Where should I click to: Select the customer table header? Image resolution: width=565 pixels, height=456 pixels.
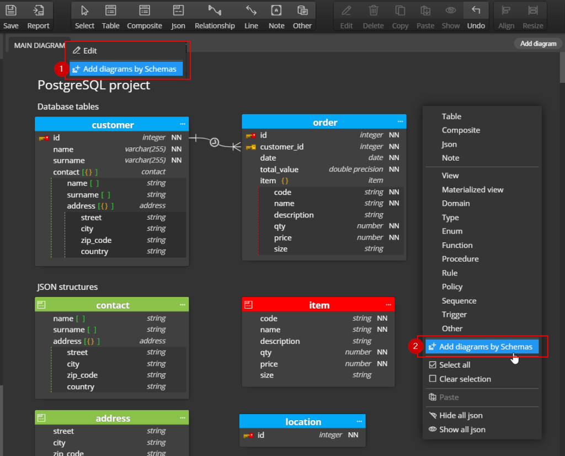point(111,124)
